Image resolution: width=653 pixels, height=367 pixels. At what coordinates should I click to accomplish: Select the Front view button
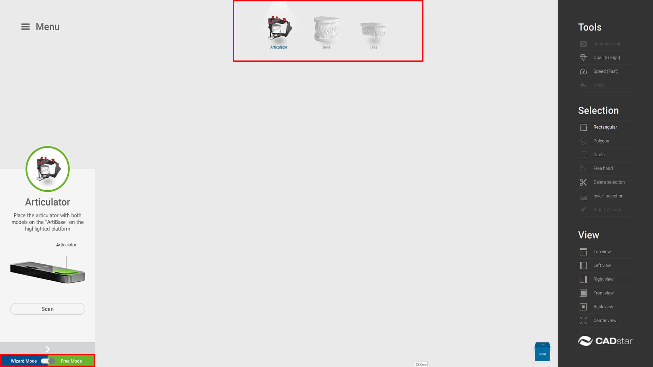point(603,293)
